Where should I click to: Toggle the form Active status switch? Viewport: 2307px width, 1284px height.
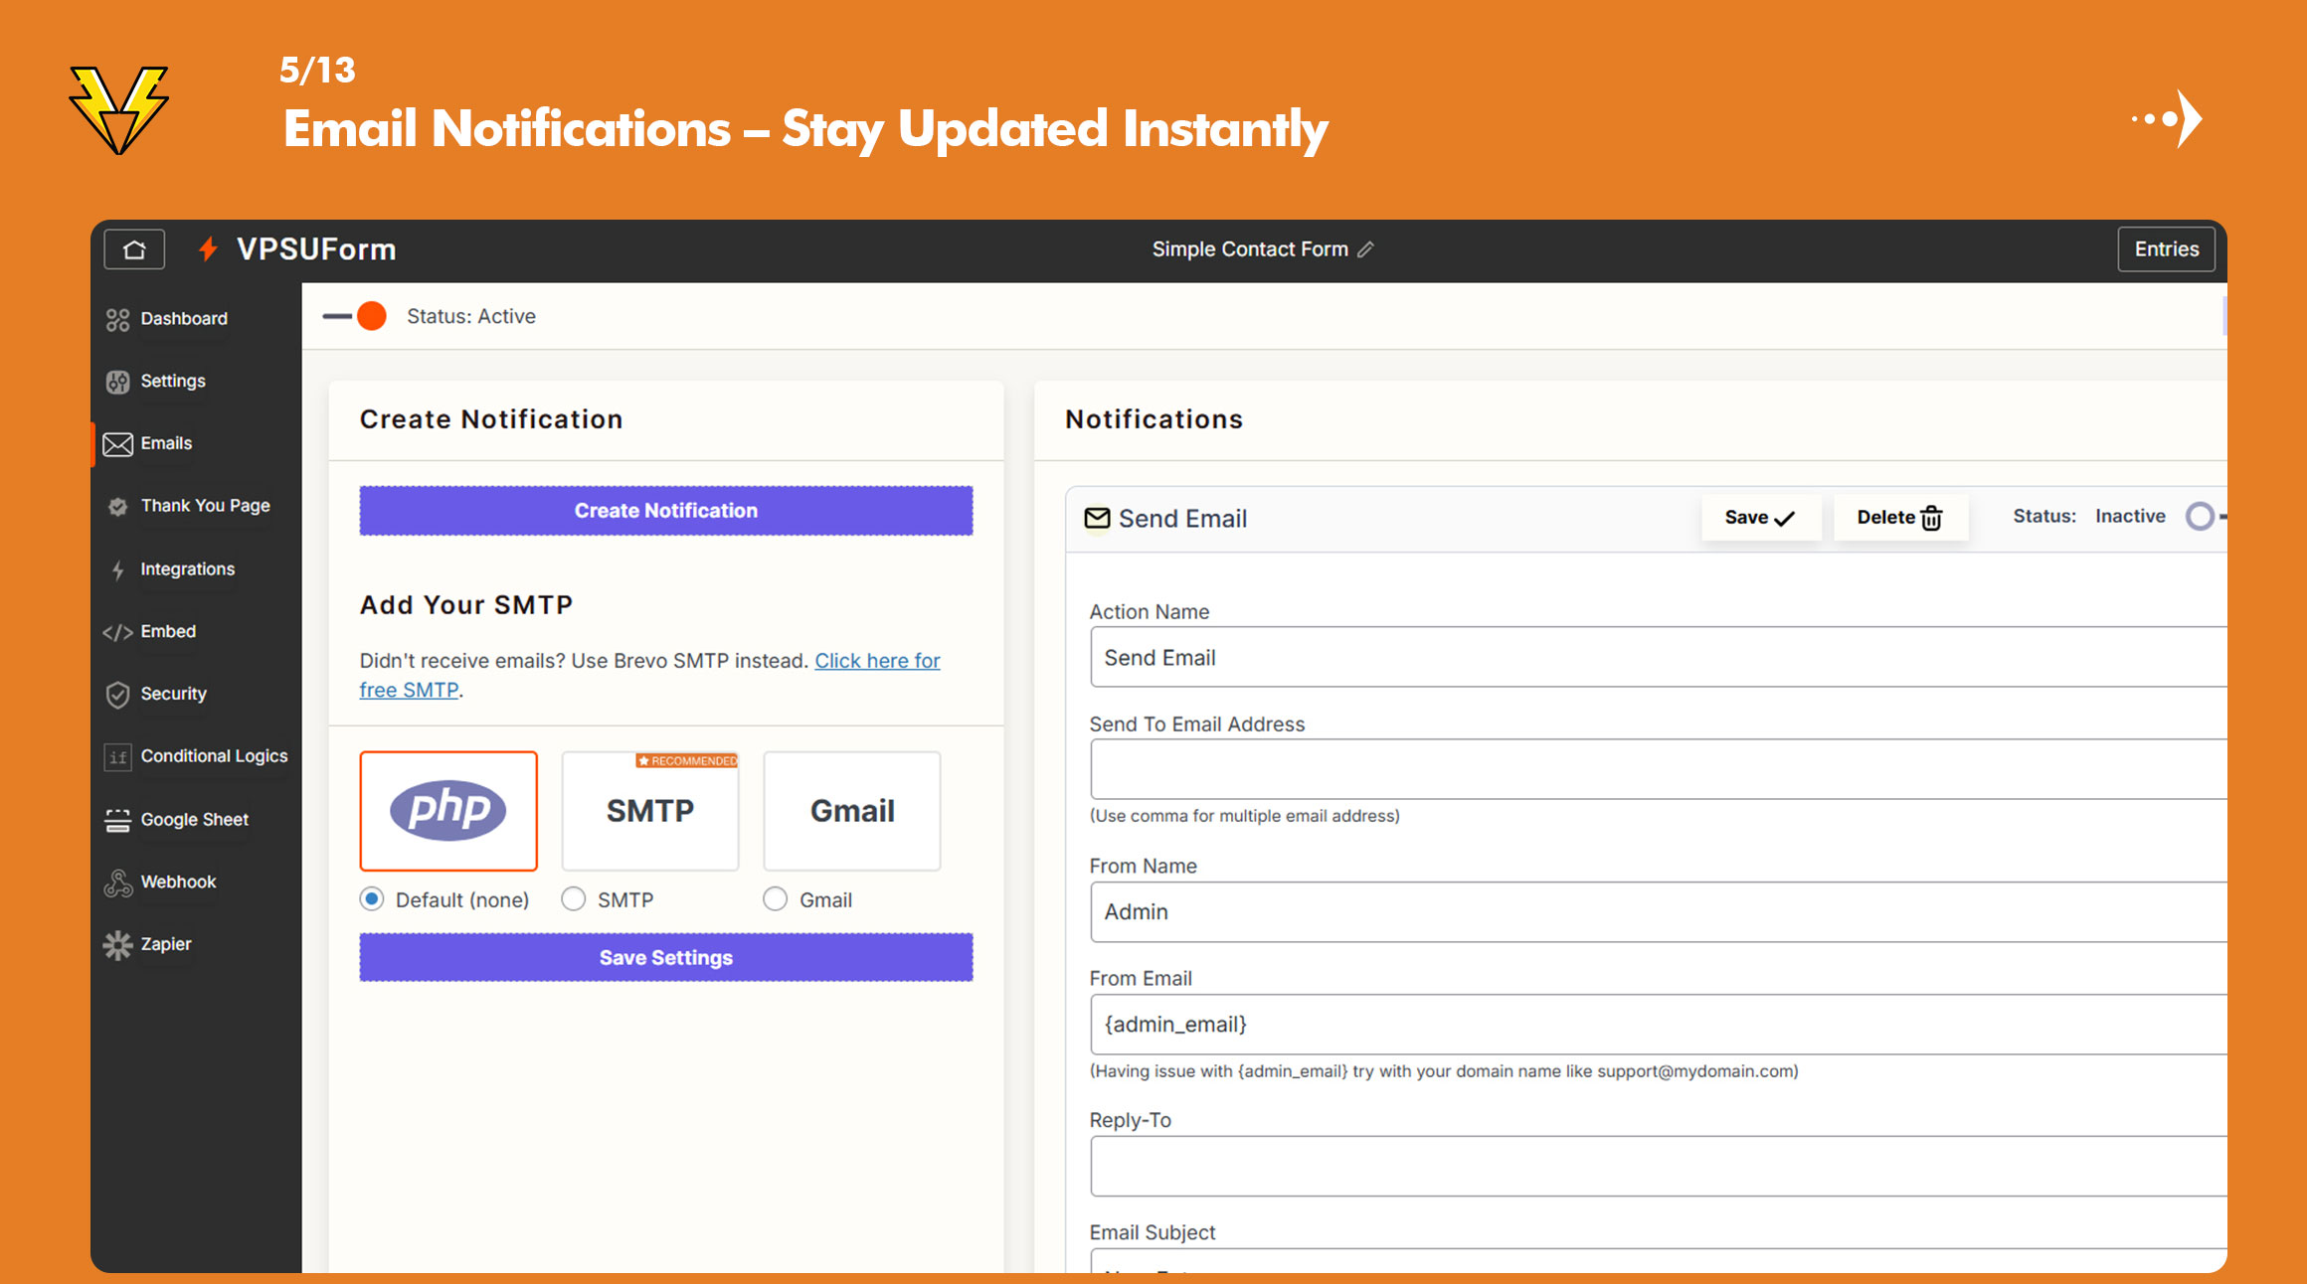353,316
